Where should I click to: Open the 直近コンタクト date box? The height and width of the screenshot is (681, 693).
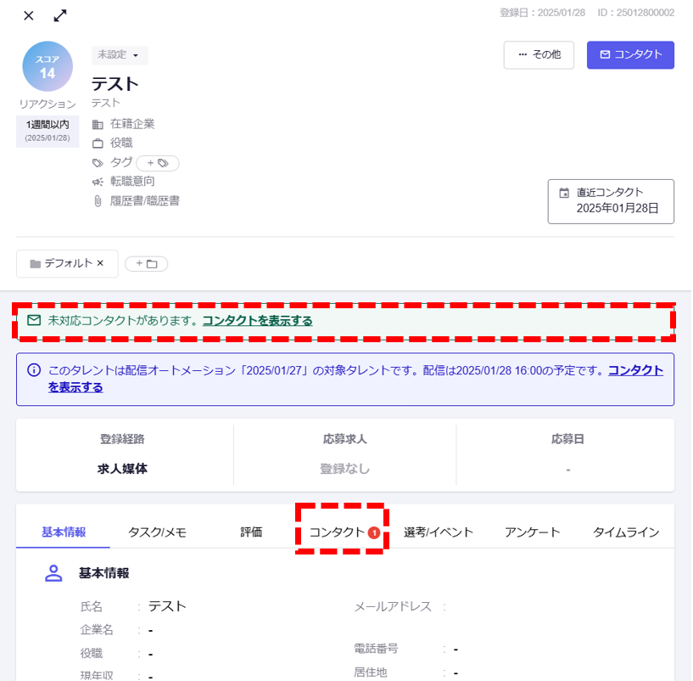point(611,201)
